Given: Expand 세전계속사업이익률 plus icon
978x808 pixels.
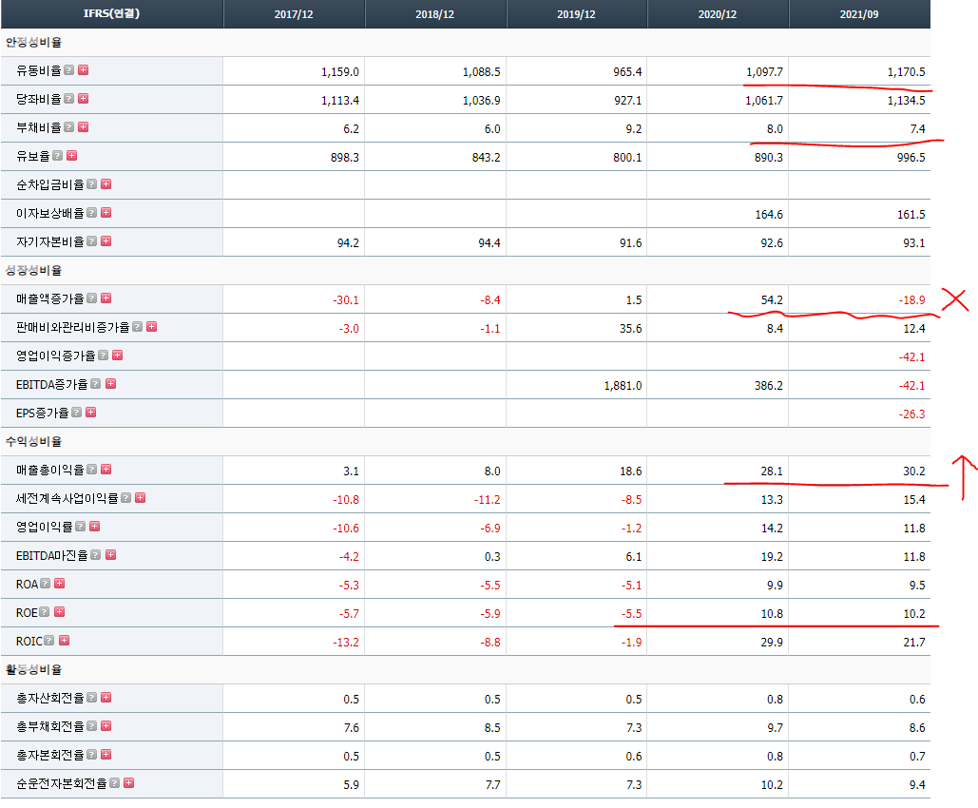Looking at the screenshot, I should tap(141, 498).
